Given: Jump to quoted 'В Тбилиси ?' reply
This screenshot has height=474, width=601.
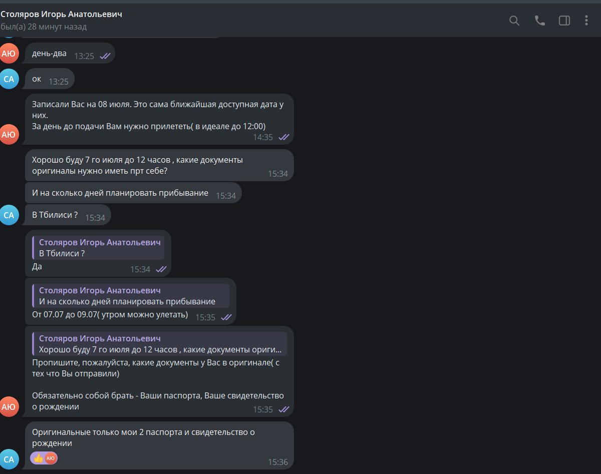Looking at the screenshot, I should click(98, 248).
